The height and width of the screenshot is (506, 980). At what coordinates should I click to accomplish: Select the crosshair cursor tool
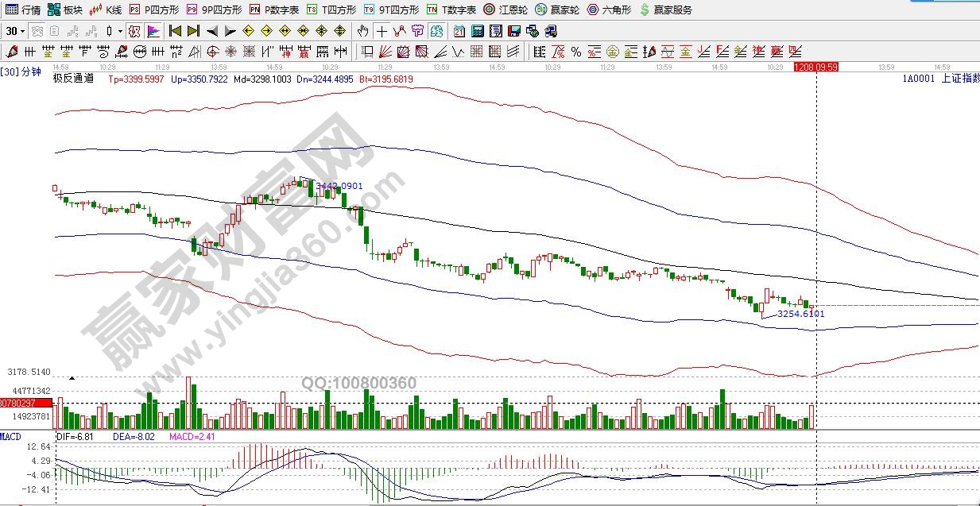point(382,31)
